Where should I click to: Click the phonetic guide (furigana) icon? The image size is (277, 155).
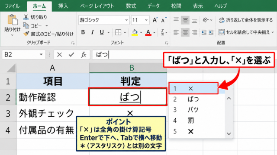(x=163, y=32)
